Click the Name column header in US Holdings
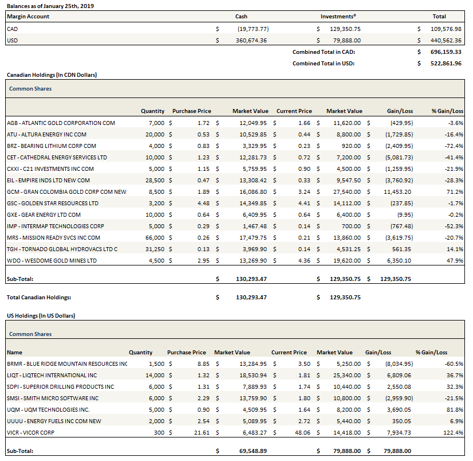Image resolution: width=473 pixels, height=461 pixels. pyautogui.click(x=15, y=352)
